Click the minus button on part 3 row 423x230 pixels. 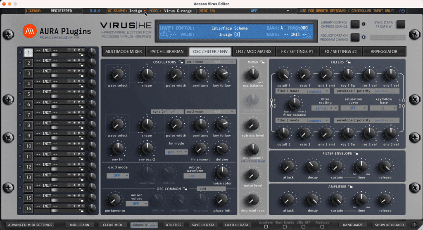tap(69, 71)
